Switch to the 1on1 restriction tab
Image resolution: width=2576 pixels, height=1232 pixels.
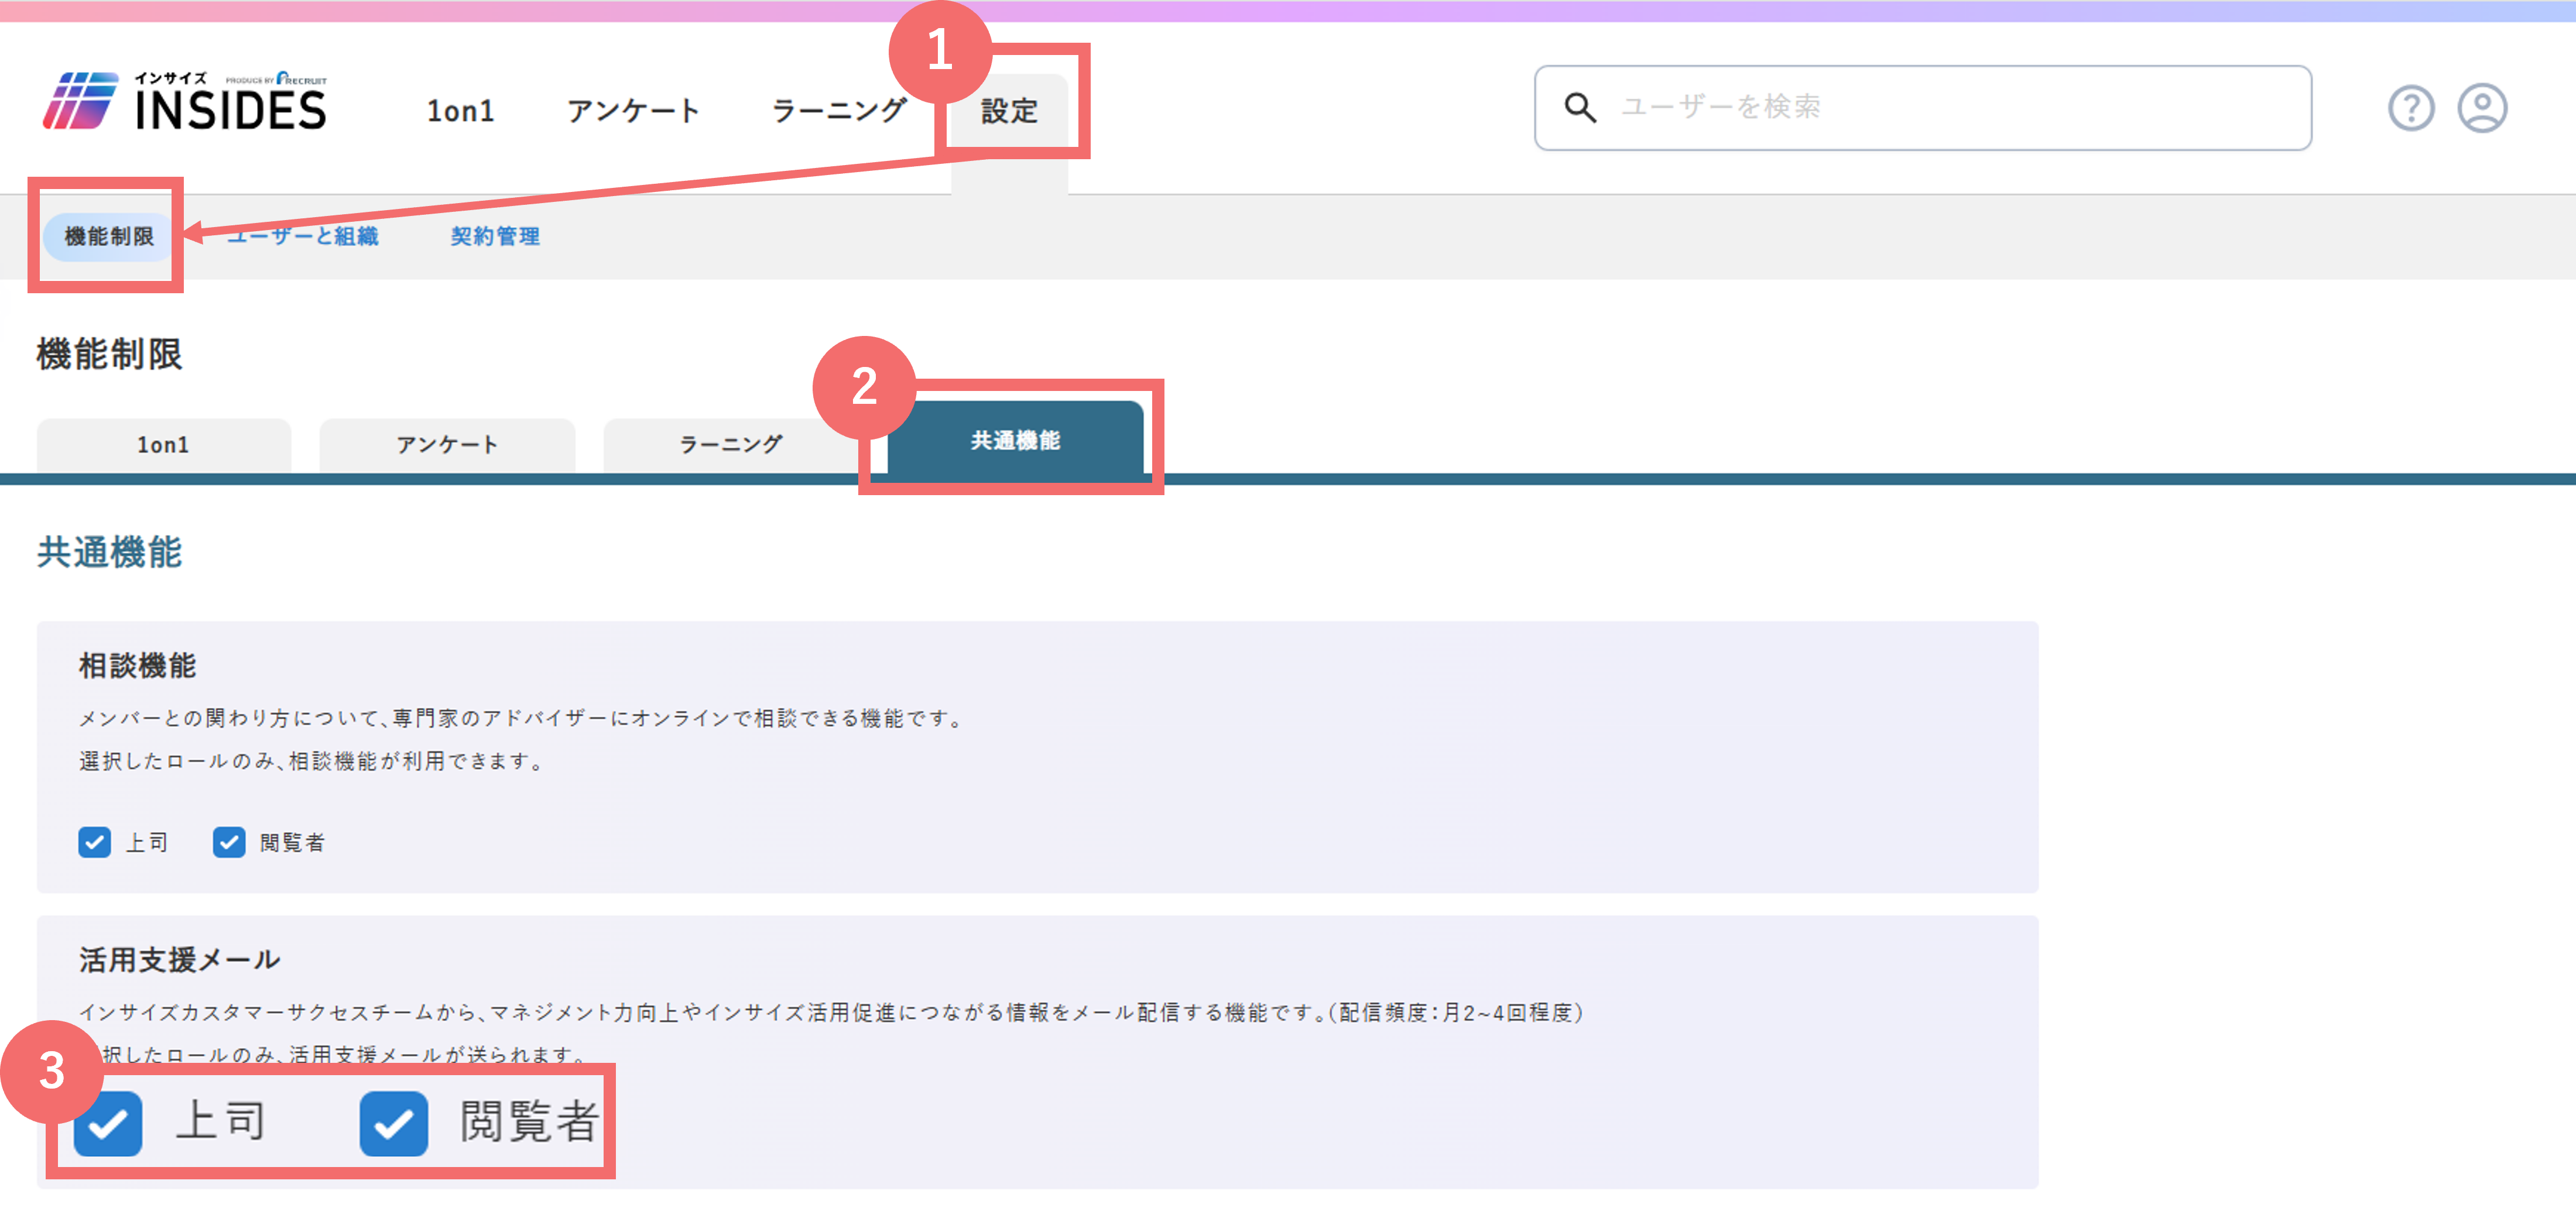pos(164,445)
